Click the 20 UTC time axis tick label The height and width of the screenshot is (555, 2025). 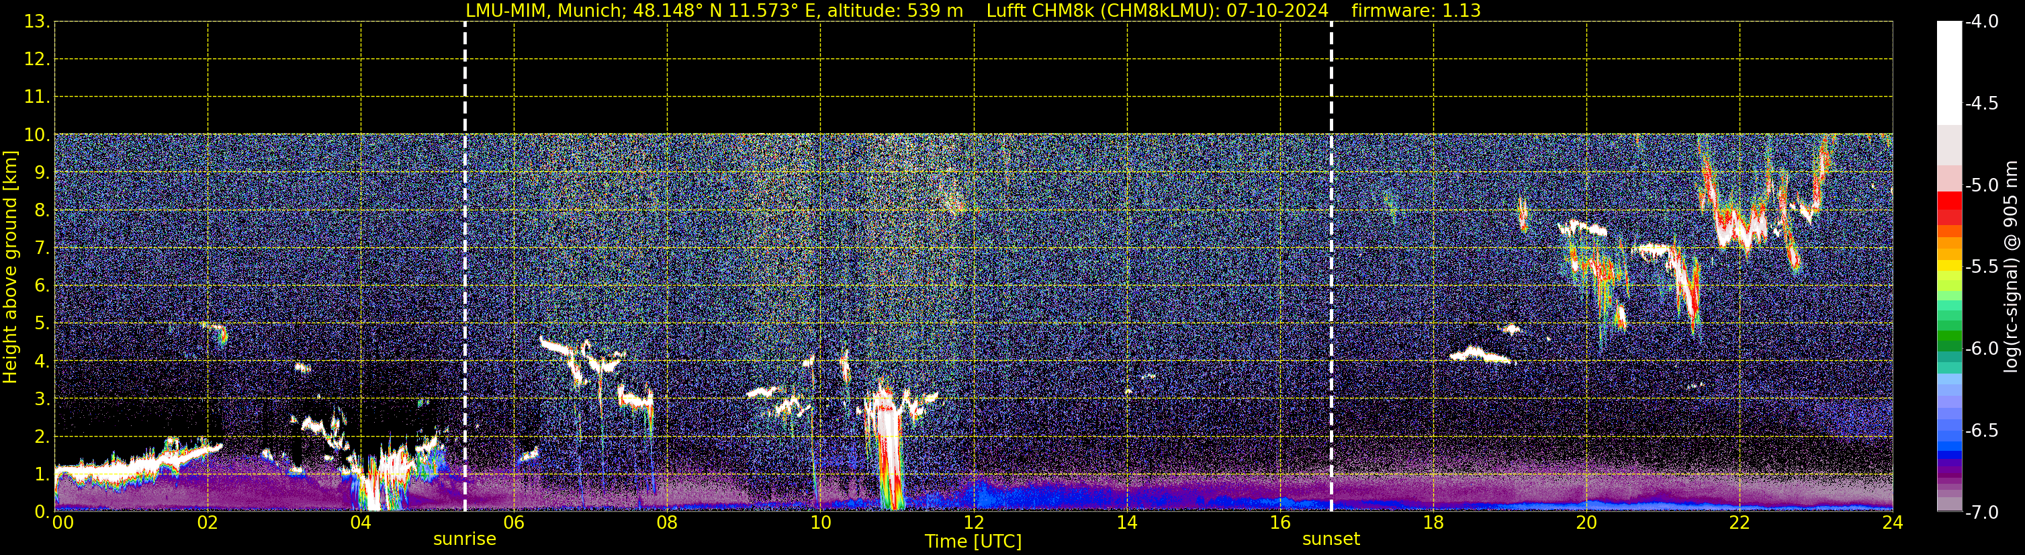click(1586, 523)
